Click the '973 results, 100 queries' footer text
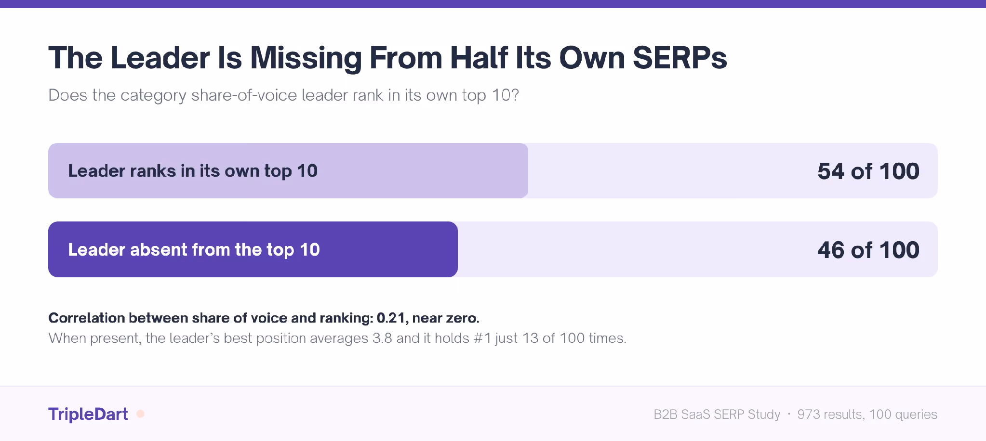This screenshot has height=441, width=986. [x=867, y=415]
